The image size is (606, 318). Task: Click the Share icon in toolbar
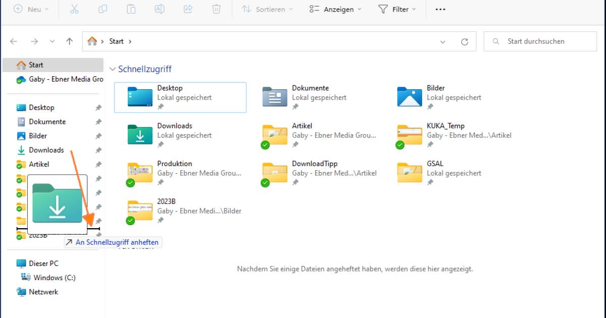click(x=188, y=9)
